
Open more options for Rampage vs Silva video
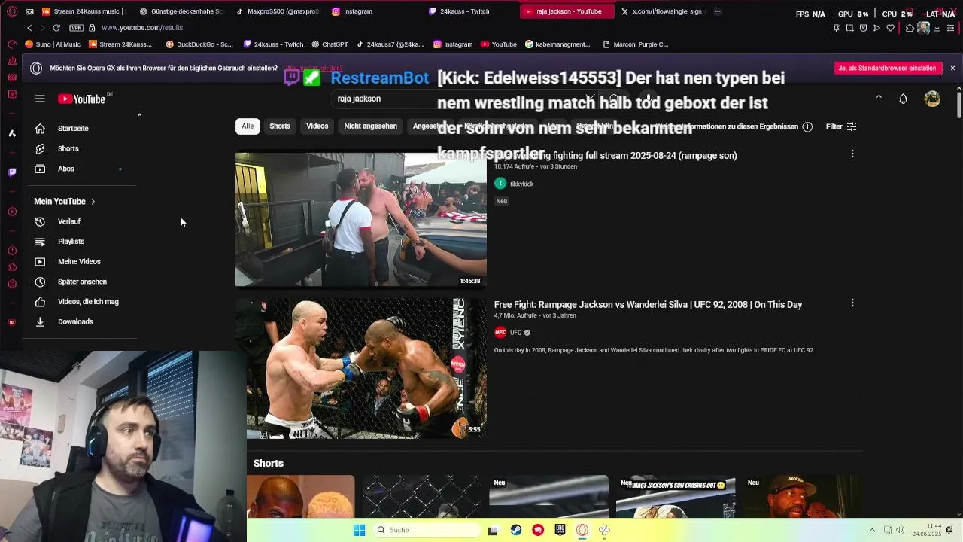coord(852,303)
